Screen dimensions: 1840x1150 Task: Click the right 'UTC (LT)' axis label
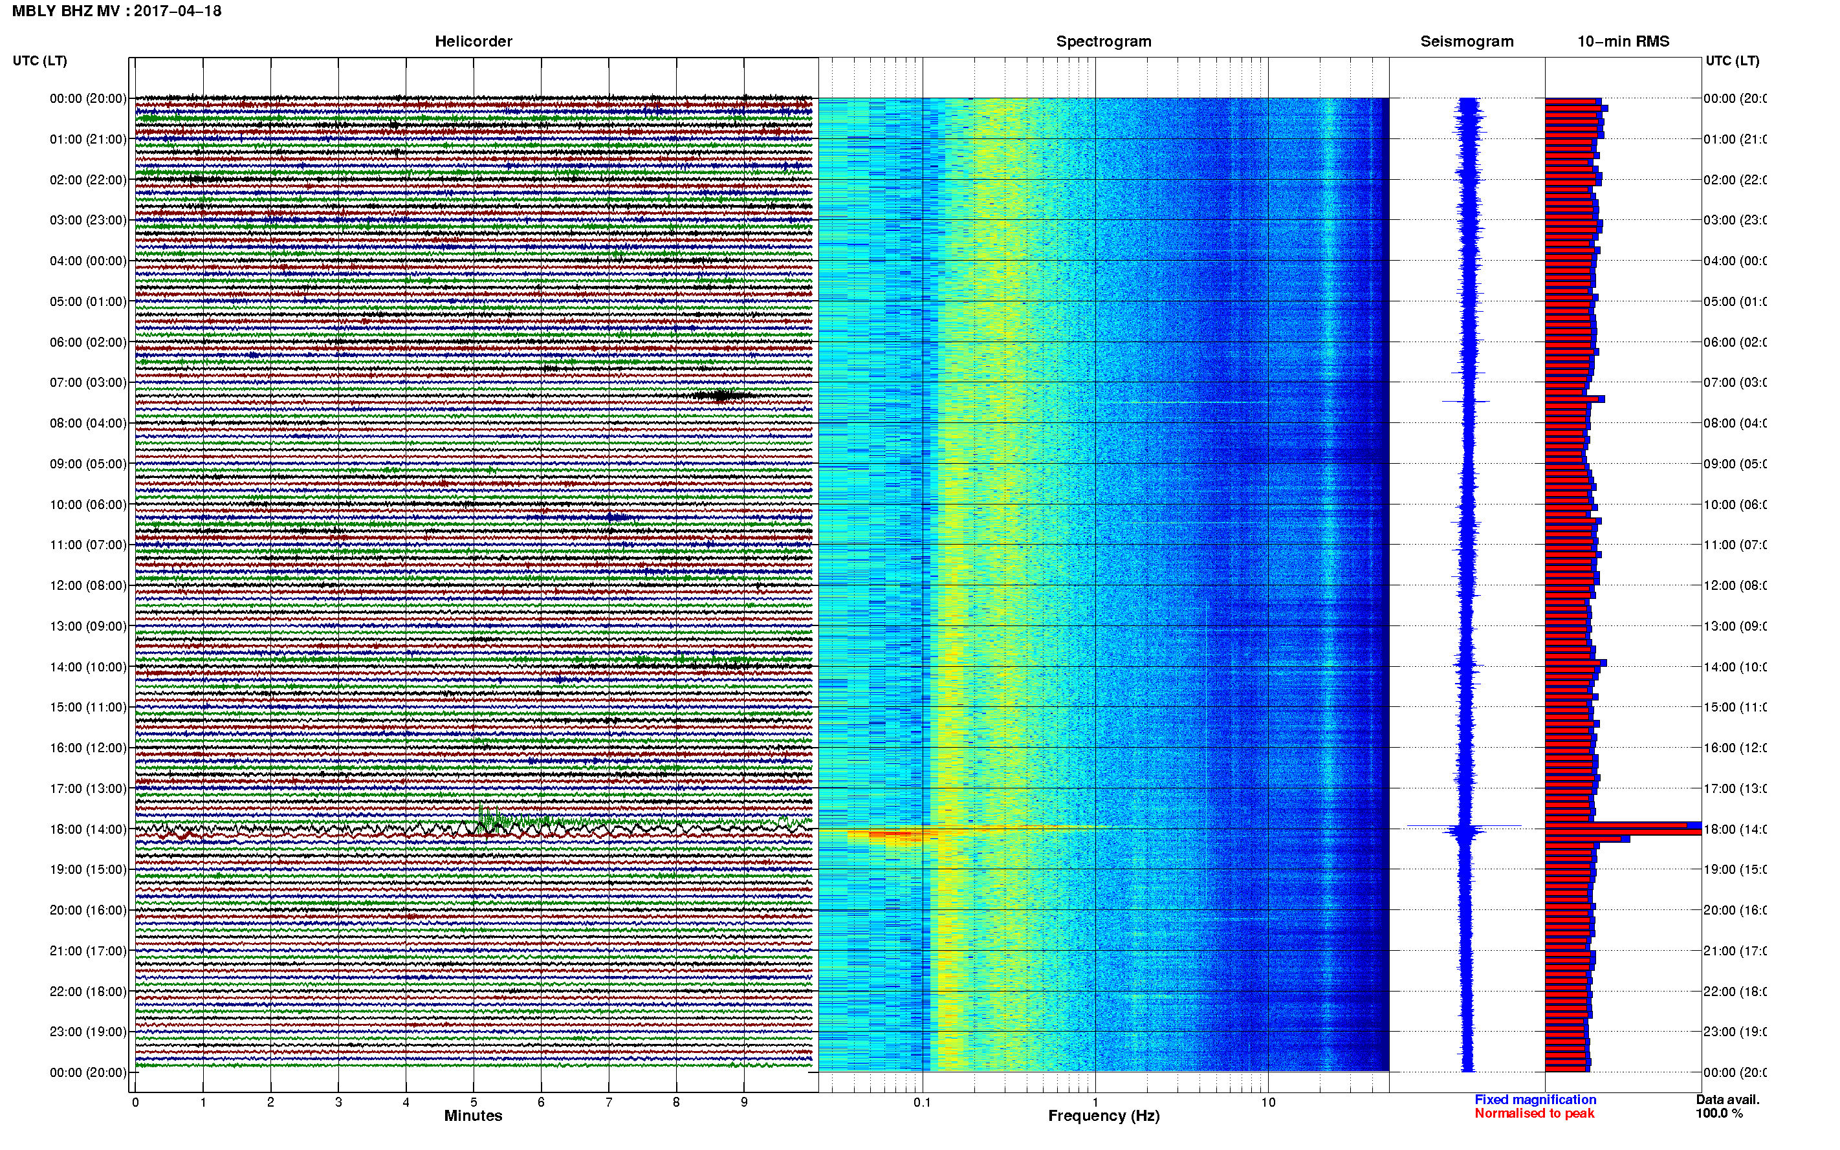coord(1732,61)
